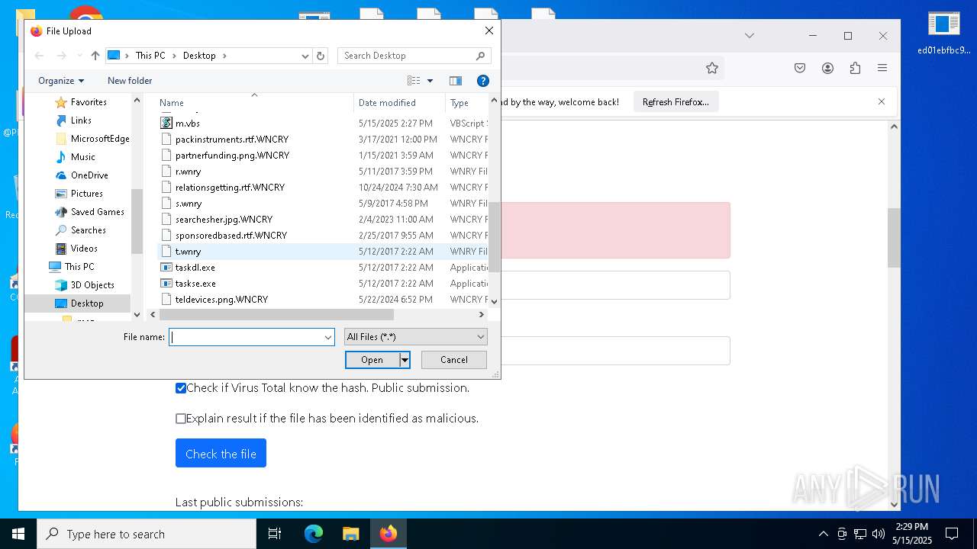This screenshot has width=977, height=549.
Task: Go up one folder level arrow
Action: 95,56
